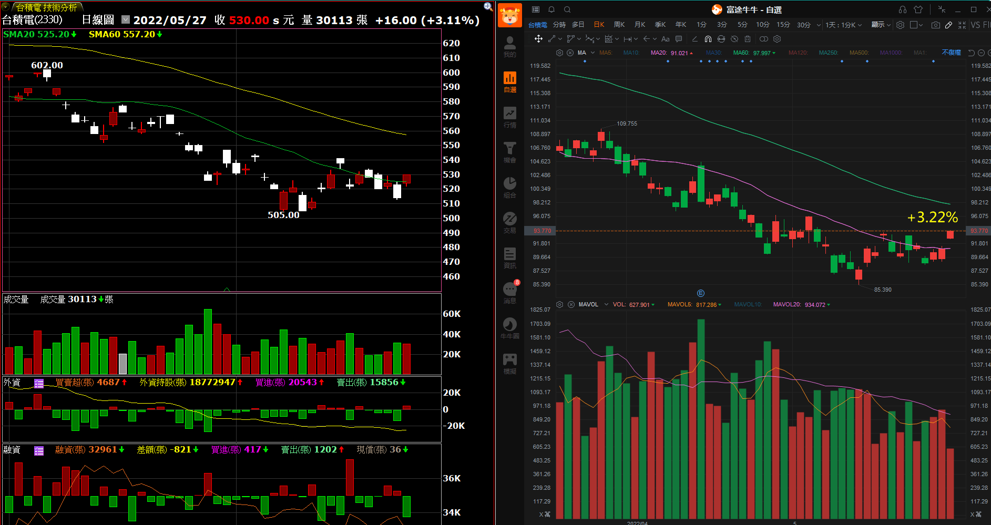991x525 pixels.
Task: Select the text Aa annotation tool
Action: [666, 39]
